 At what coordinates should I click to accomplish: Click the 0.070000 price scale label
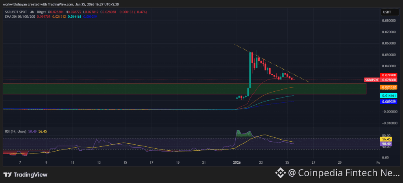point(388,32)
